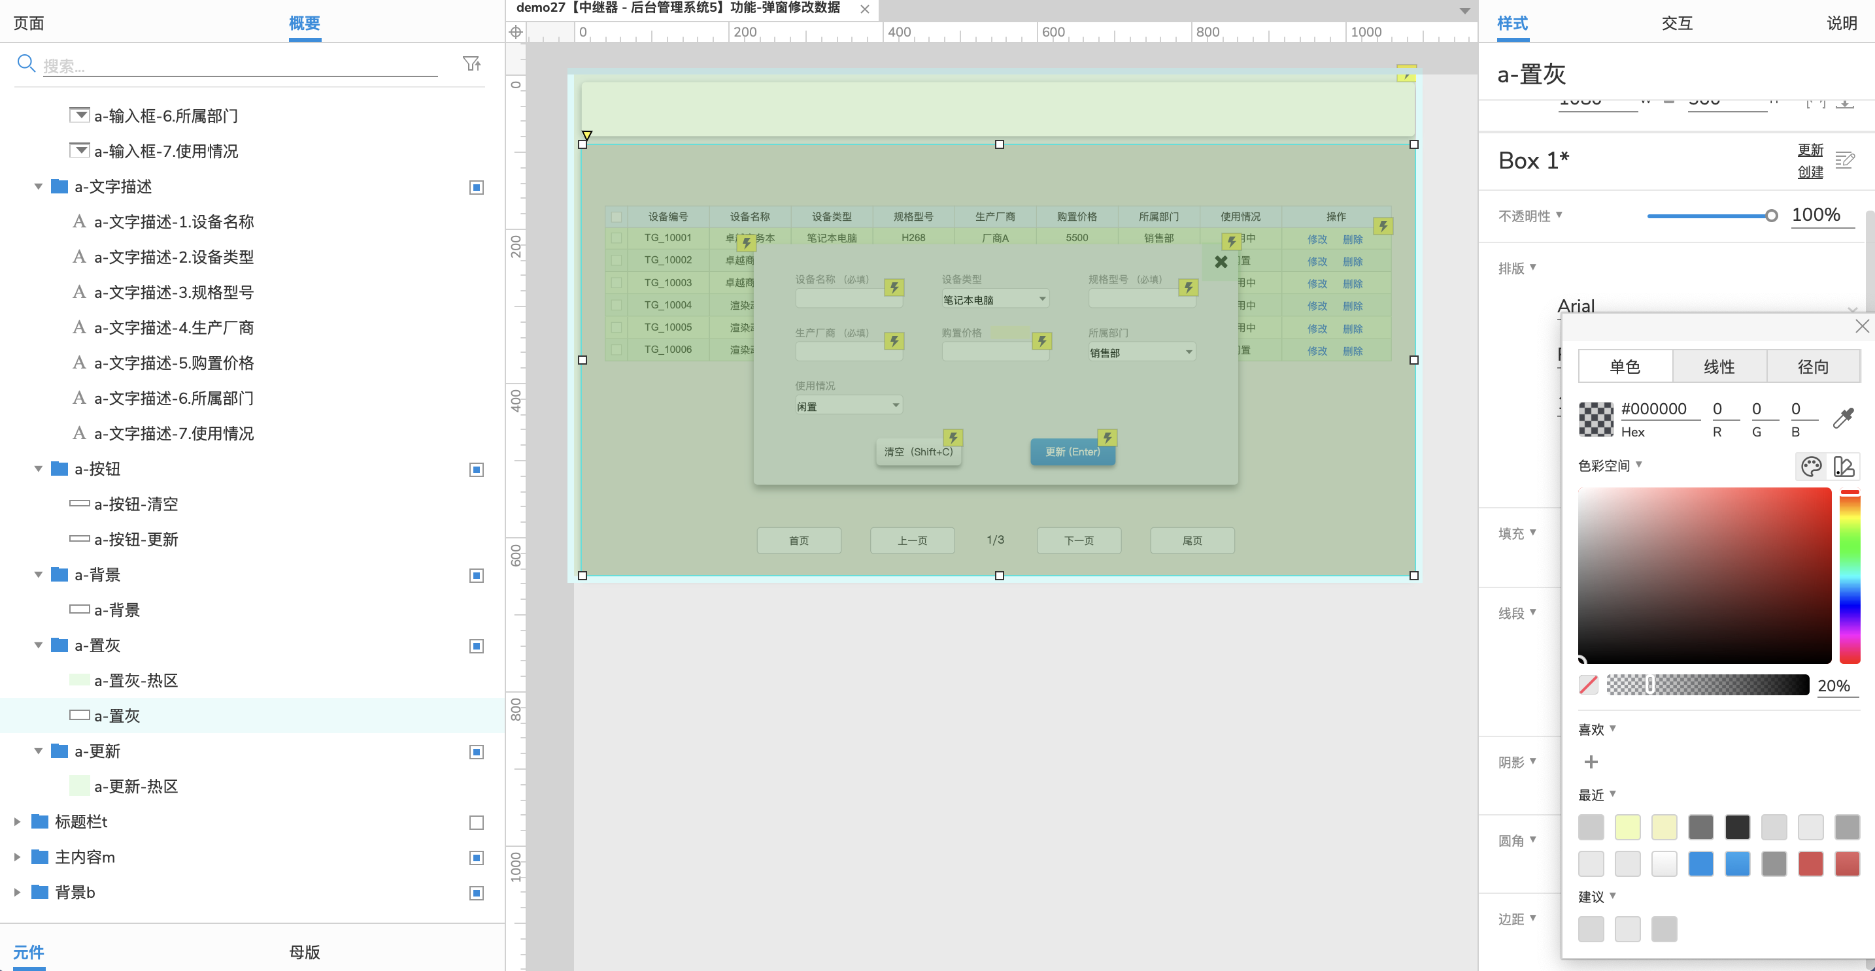Click the droplist icon of a-输入框-6.所属部门
The height and width of the screenshot is (971, 1875).
79,115
